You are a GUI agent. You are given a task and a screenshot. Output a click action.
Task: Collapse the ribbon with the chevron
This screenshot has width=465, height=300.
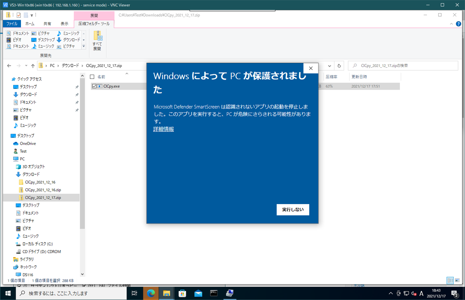[x=452, y=24]
